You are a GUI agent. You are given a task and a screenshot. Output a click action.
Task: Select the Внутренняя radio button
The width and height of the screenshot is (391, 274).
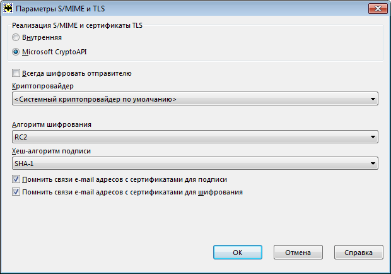[x=16, y=37]
